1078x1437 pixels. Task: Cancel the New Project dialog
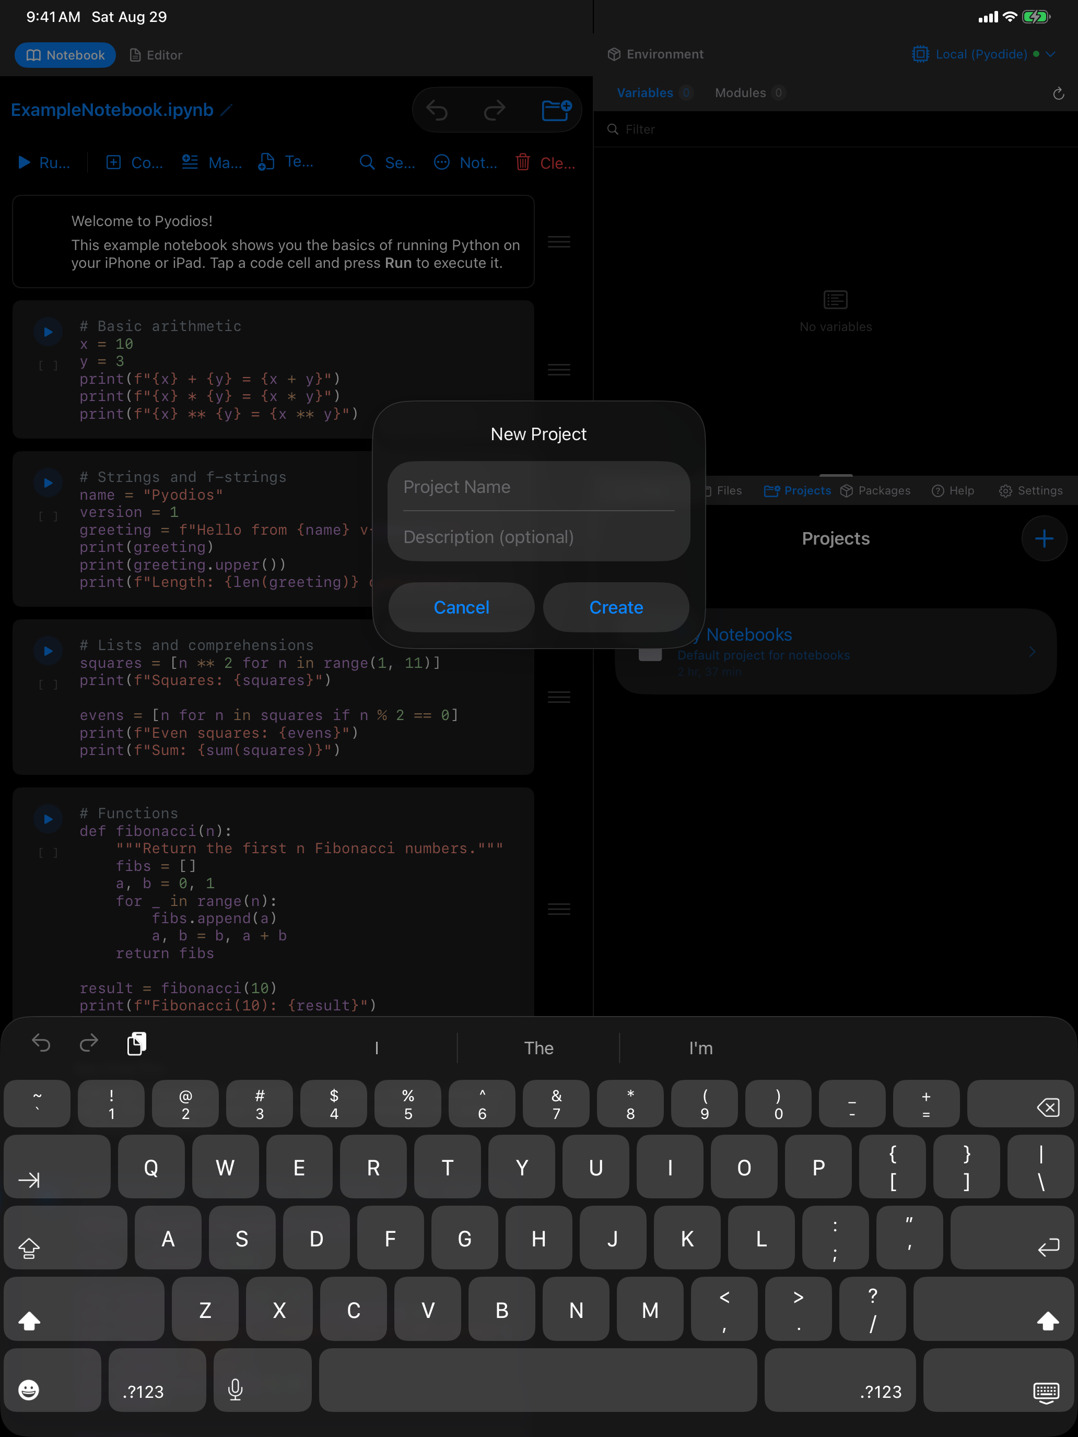click(x=461, y=607)
